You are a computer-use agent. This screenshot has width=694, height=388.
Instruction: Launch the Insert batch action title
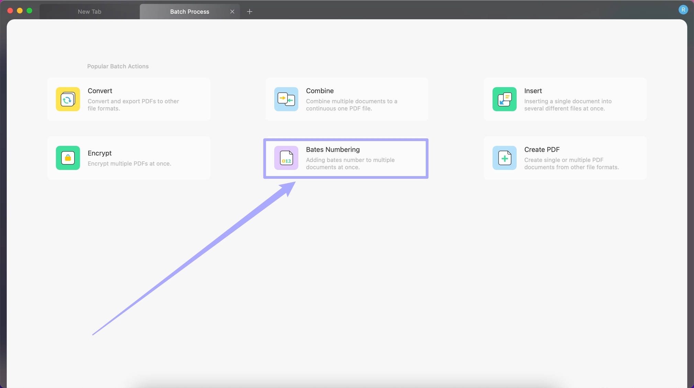pyautogui.click(x=533, y=91)
